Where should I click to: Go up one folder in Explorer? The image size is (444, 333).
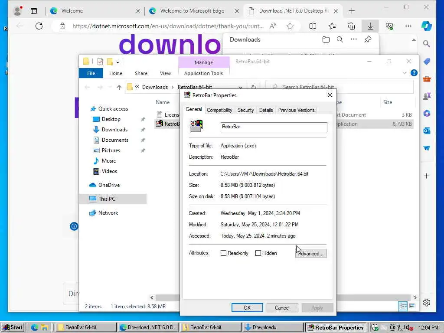(x=119, y=88)
